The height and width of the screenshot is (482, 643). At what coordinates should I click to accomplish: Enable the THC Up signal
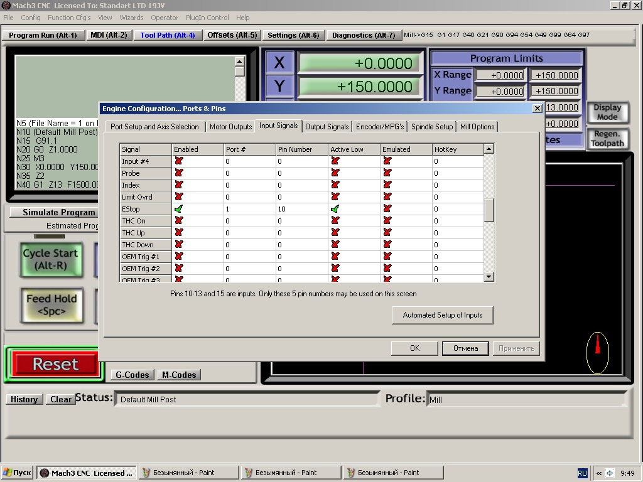178,232
